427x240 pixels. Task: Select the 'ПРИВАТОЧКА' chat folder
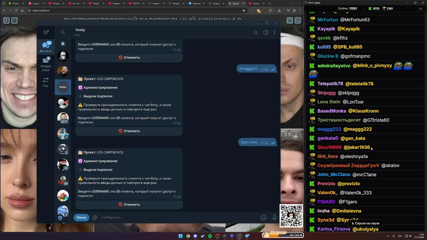pyautogui.click(x=46, y=64)
